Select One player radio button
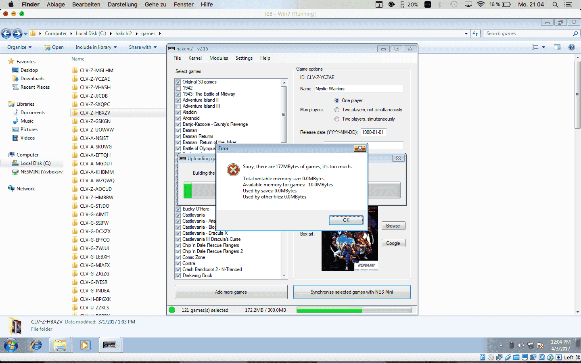 coord(337,100)
